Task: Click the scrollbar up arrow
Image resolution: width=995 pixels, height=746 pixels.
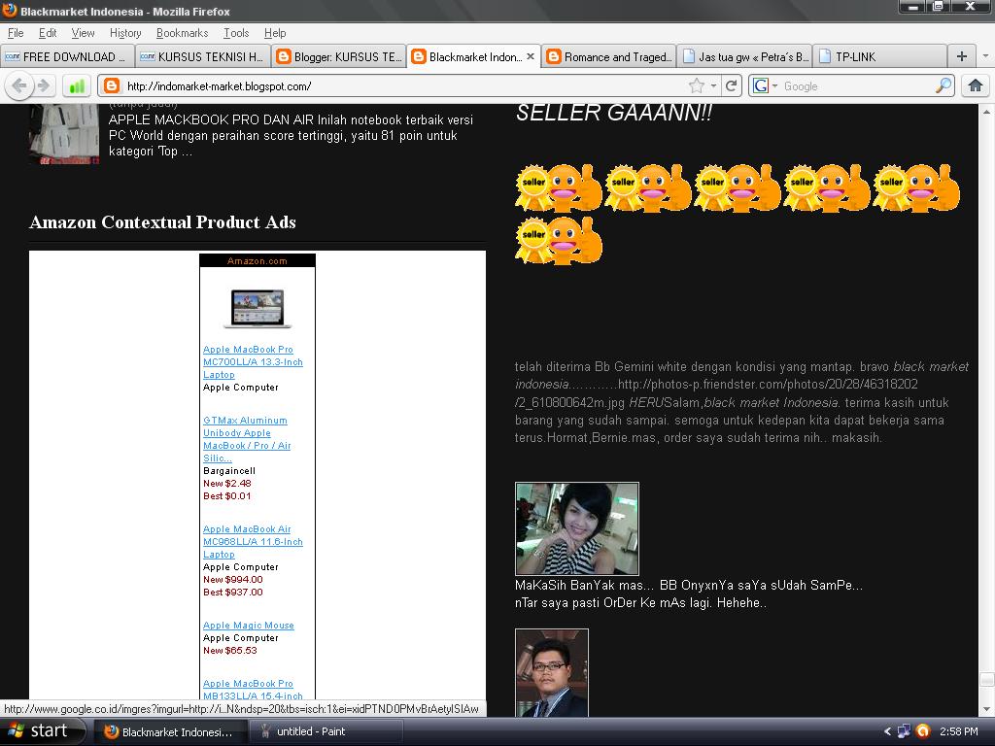Action: coord(987,112)
